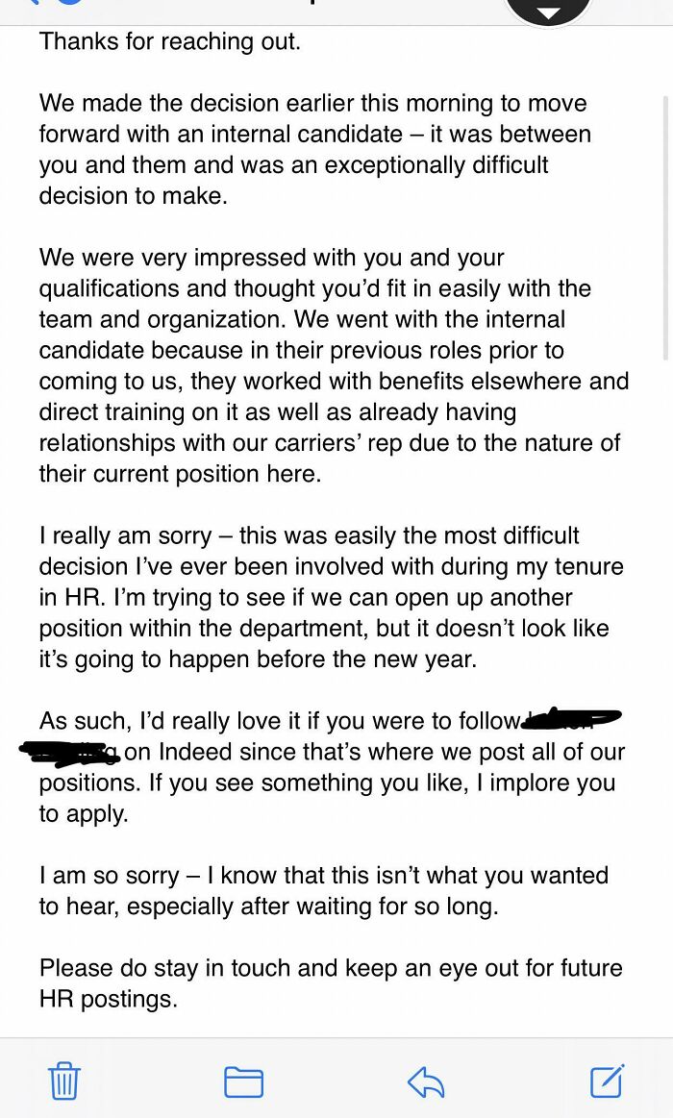This screenshot has width=673, height=1118.
Task: Tap the redacted text before 'on Indeed'
Action: pos(70,751)
